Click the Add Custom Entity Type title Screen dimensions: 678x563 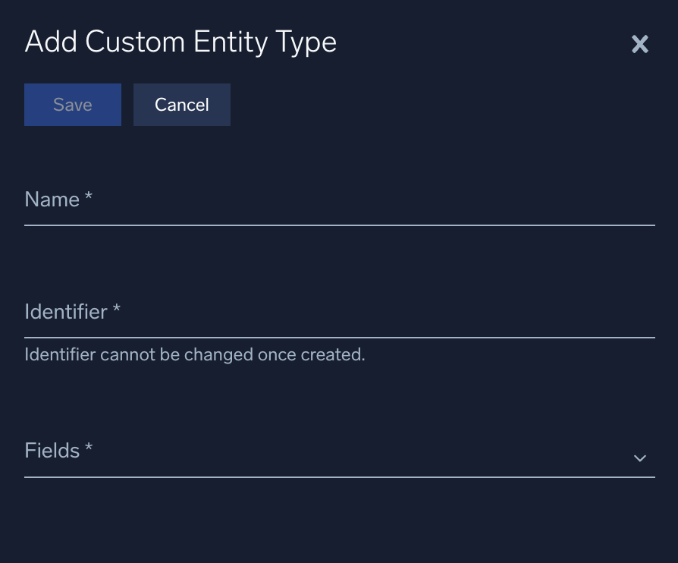coord(181,42)
